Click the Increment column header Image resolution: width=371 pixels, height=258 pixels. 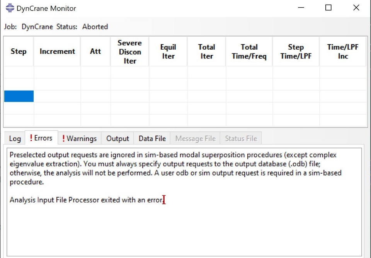57,52
